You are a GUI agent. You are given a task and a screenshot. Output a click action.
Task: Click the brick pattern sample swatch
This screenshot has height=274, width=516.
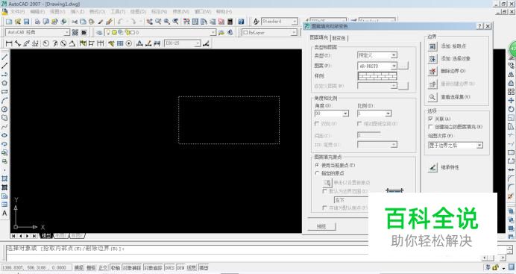pos(377,76)
